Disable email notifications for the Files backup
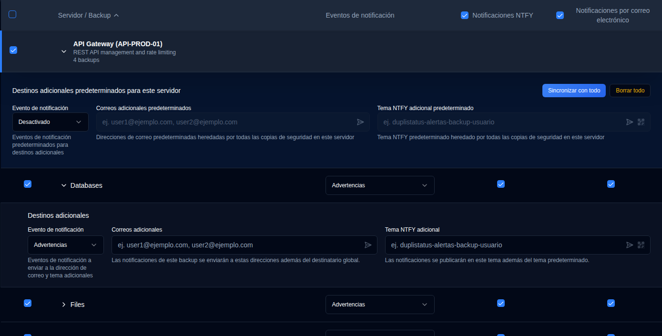The height and width of the screenshot is (336, 662). point(611,303)
